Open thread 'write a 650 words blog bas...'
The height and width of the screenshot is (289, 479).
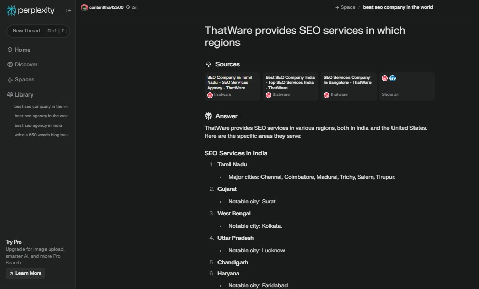click(41, 135)
